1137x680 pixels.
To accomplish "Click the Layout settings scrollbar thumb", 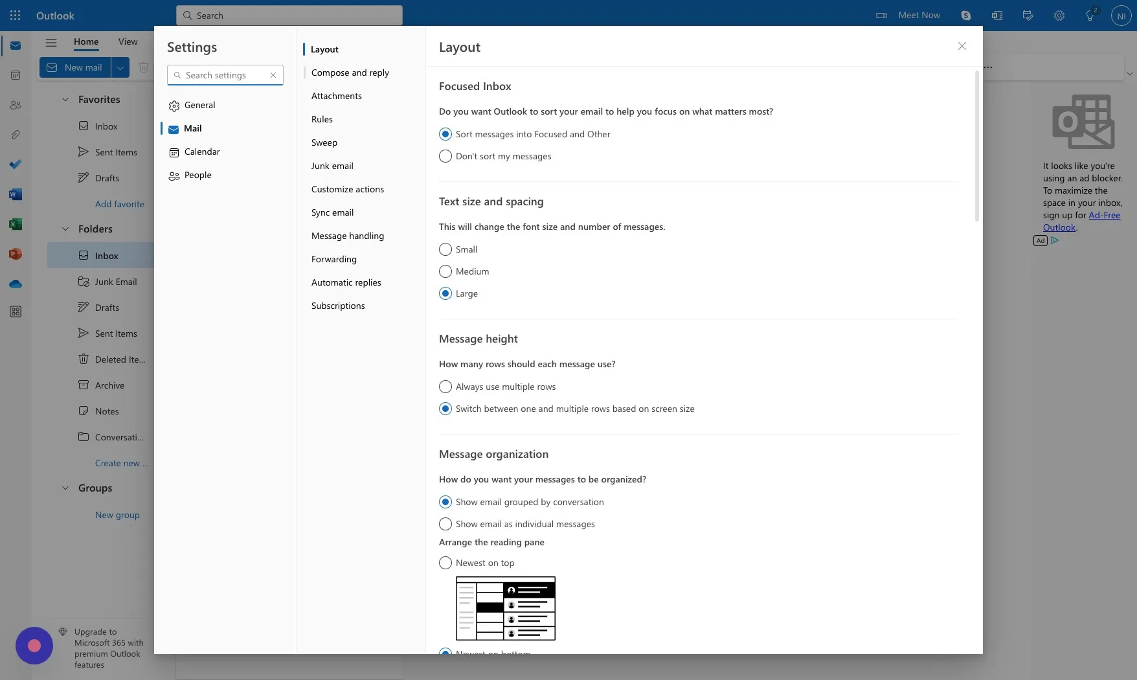I will click(x=976, y=146).
